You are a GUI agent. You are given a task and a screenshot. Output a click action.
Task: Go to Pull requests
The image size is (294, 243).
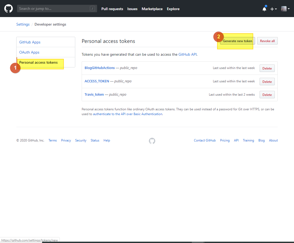point(112,9)
